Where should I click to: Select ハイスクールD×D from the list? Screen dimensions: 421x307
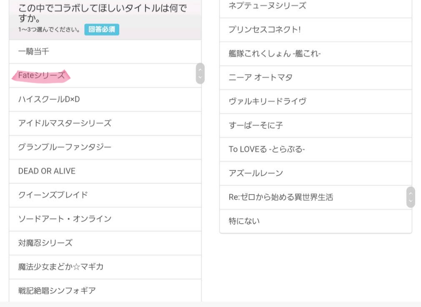[49, 99]
